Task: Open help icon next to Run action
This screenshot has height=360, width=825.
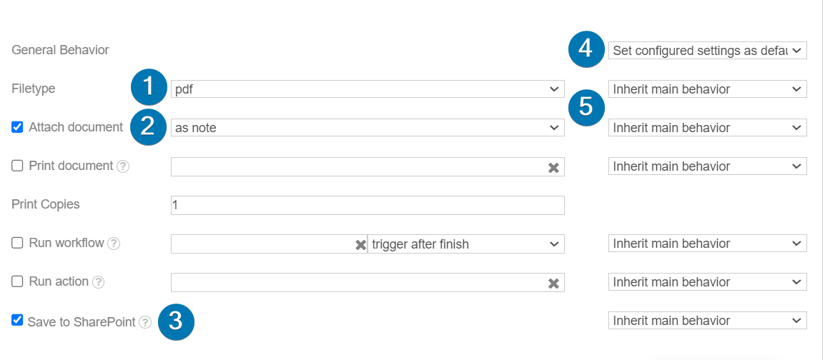Action: 98,282
